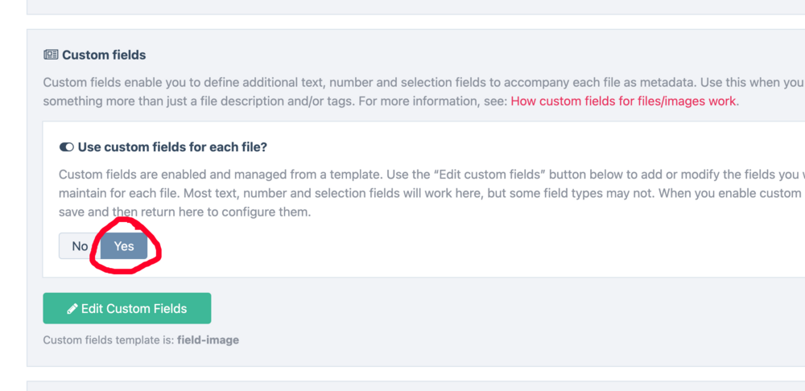Click the empty panel above Custom fields
The image size is (805, 391).
402,6
